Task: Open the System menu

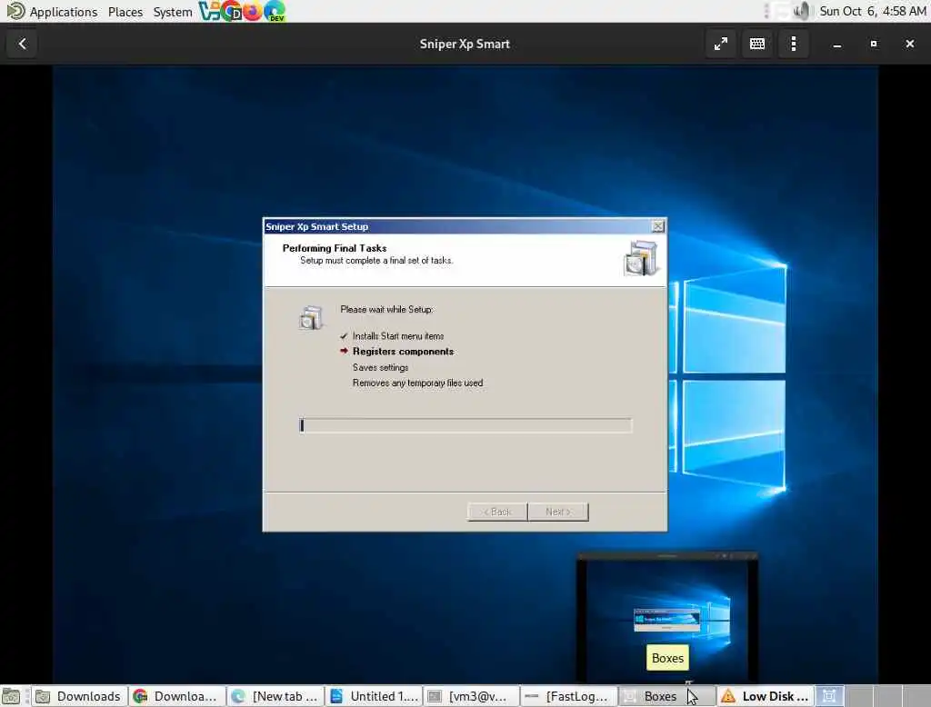Action: pos(173,12)
